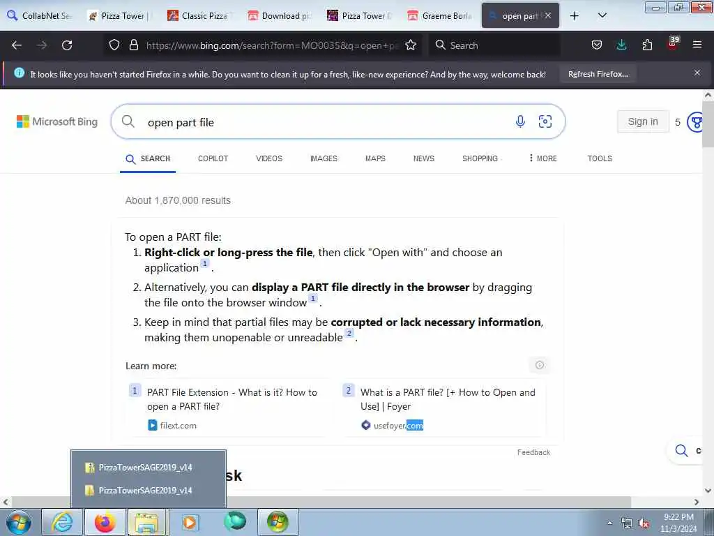The image size is (714, 536).
Task: Open the taskbar clock showing 9:22 PM
Action: click(x=678, y=523)
